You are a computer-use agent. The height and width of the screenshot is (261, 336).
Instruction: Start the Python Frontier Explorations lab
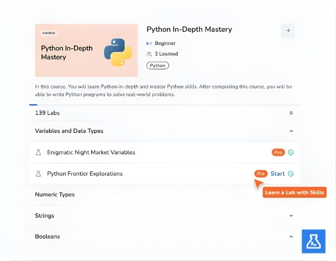coord(278,174)
